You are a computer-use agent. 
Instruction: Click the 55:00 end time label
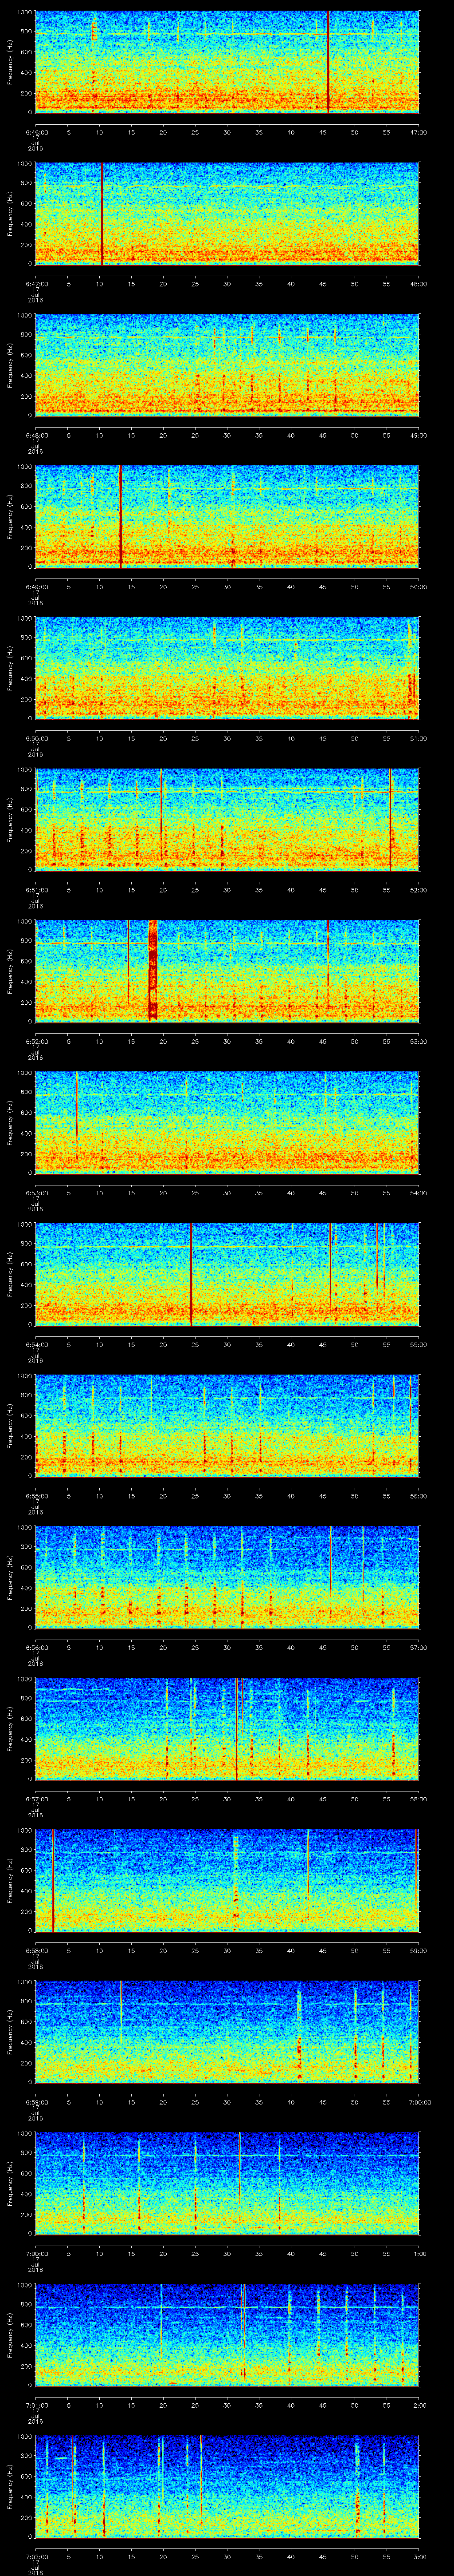click(x=419, y=1344)
